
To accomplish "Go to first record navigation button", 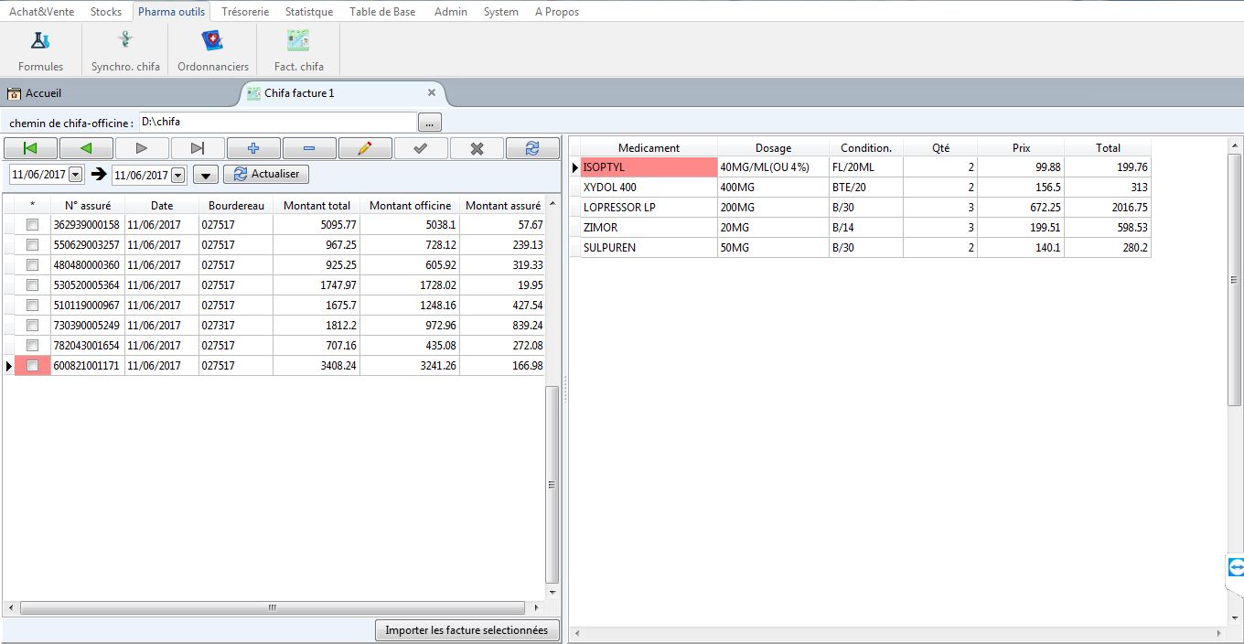I will 30,148.
